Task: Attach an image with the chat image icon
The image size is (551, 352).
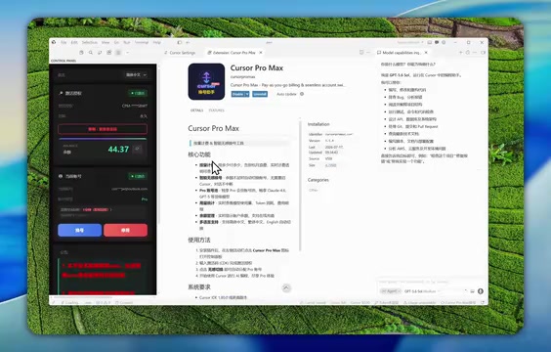Action: click(x=472, y=291)
